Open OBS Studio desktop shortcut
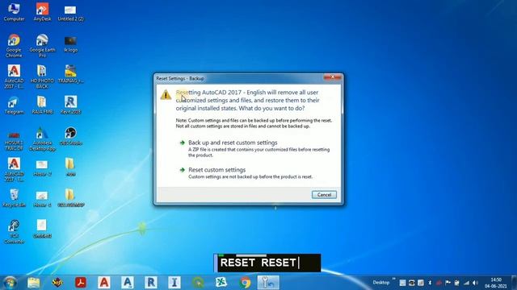Image resolution: width=517 pixels, height=290 pixels. point(70,136)
